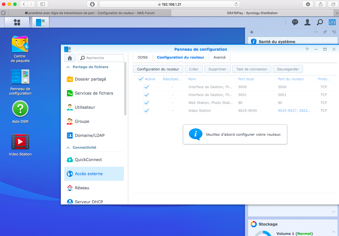Image resolution: width=339 pixels, height=236 pixels.
Task: Go to control panel home icon
Action: coord(70,58)
